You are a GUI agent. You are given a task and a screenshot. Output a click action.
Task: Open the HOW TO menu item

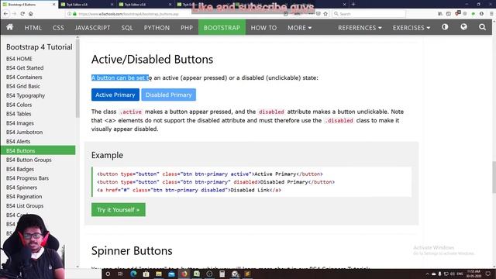coord(263,28)
